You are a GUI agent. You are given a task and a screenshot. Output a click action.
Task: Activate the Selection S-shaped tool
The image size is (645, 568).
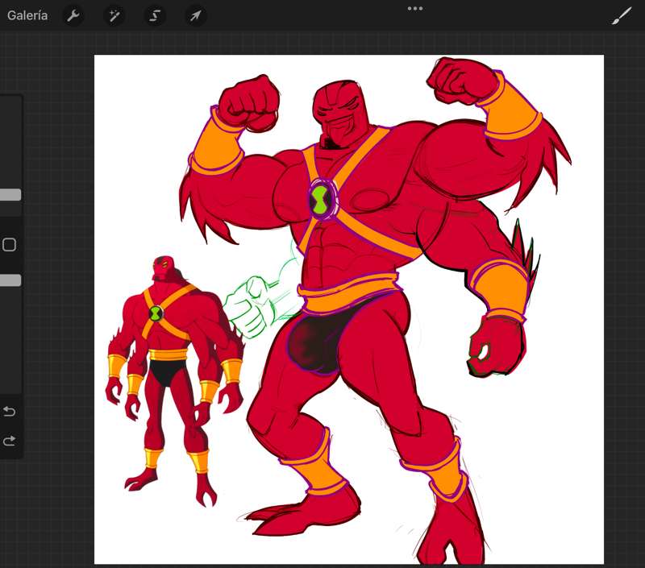(155, 15)
